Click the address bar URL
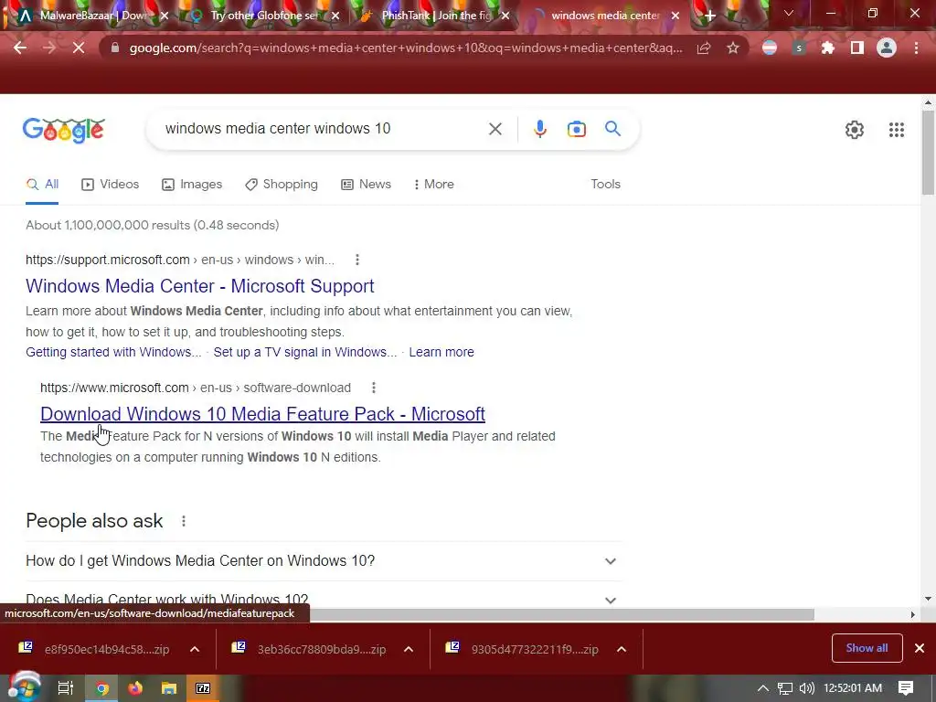The image size is (936, 702). point(406,48)
